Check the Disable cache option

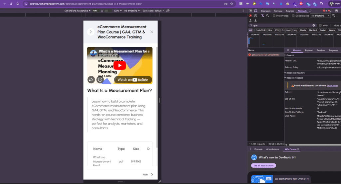coord(293,16)
